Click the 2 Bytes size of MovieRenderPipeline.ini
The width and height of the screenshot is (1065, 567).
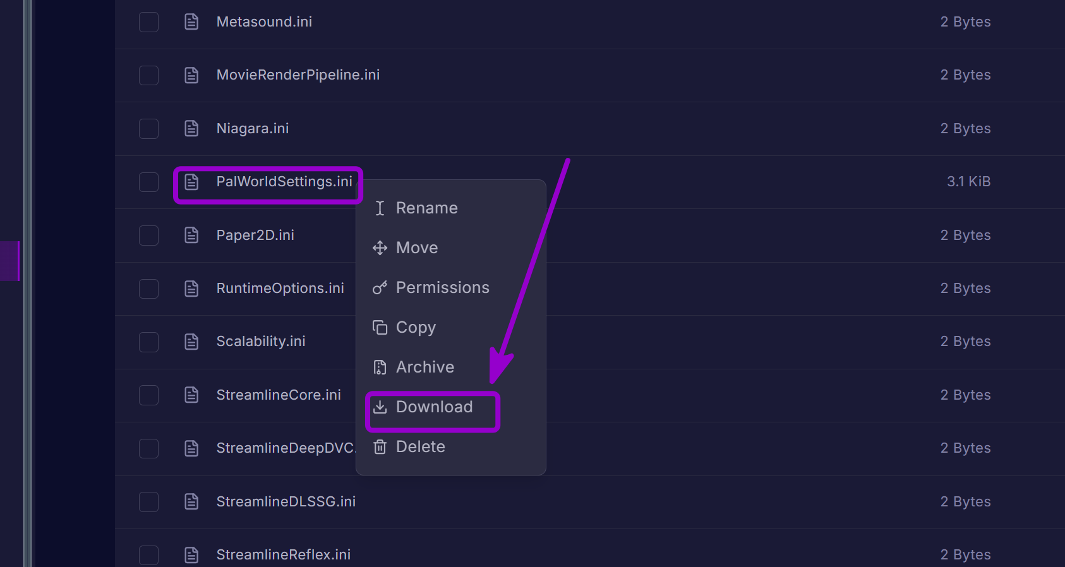(x=965, y=75)
